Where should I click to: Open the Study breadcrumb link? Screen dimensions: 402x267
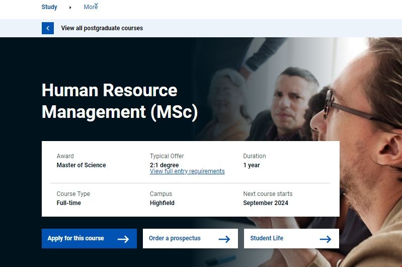click(x=49, y=7)
